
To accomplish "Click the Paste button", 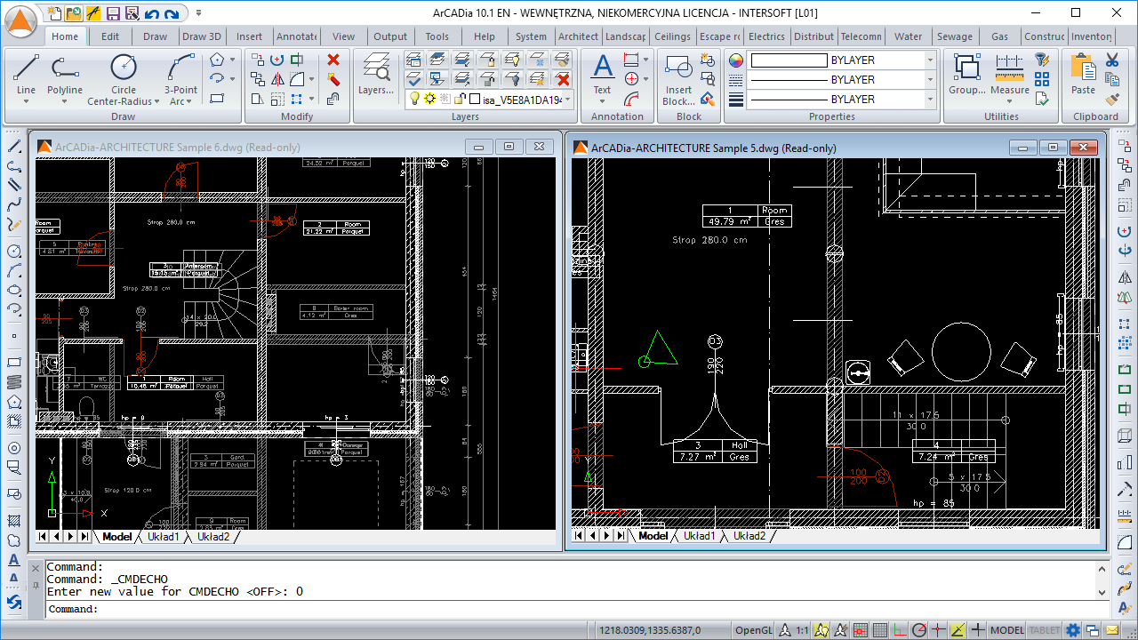I will tap(1083, 75).
